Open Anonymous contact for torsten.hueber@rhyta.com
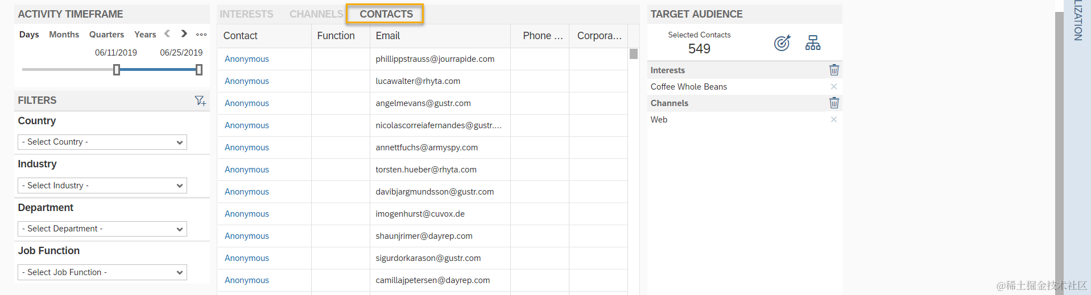 point(247,170)
